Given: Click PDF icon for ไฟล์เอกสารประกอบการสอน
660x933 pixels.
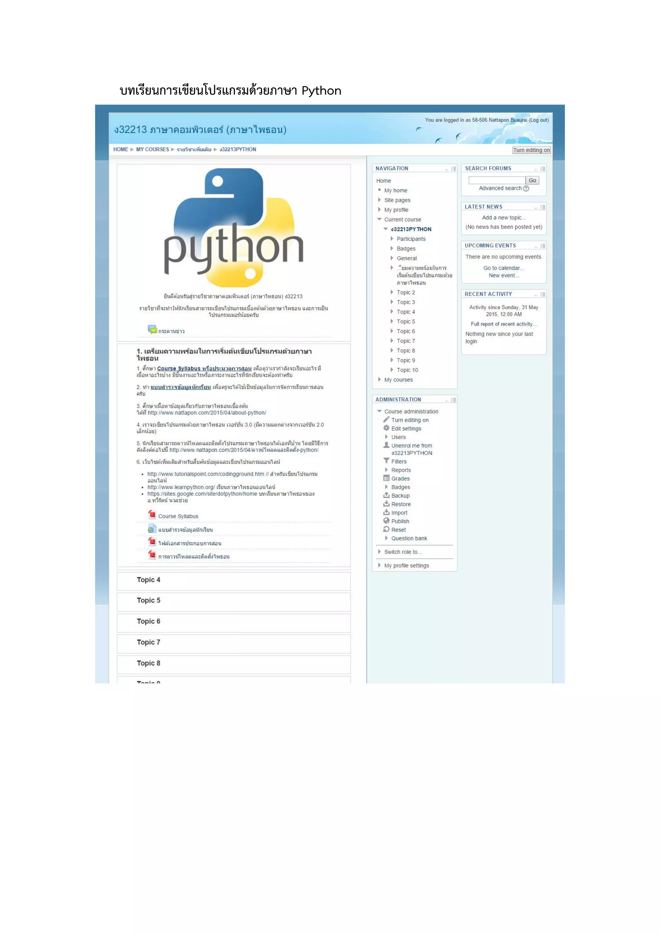Looking at the screenshot, I should click(152, 542).
